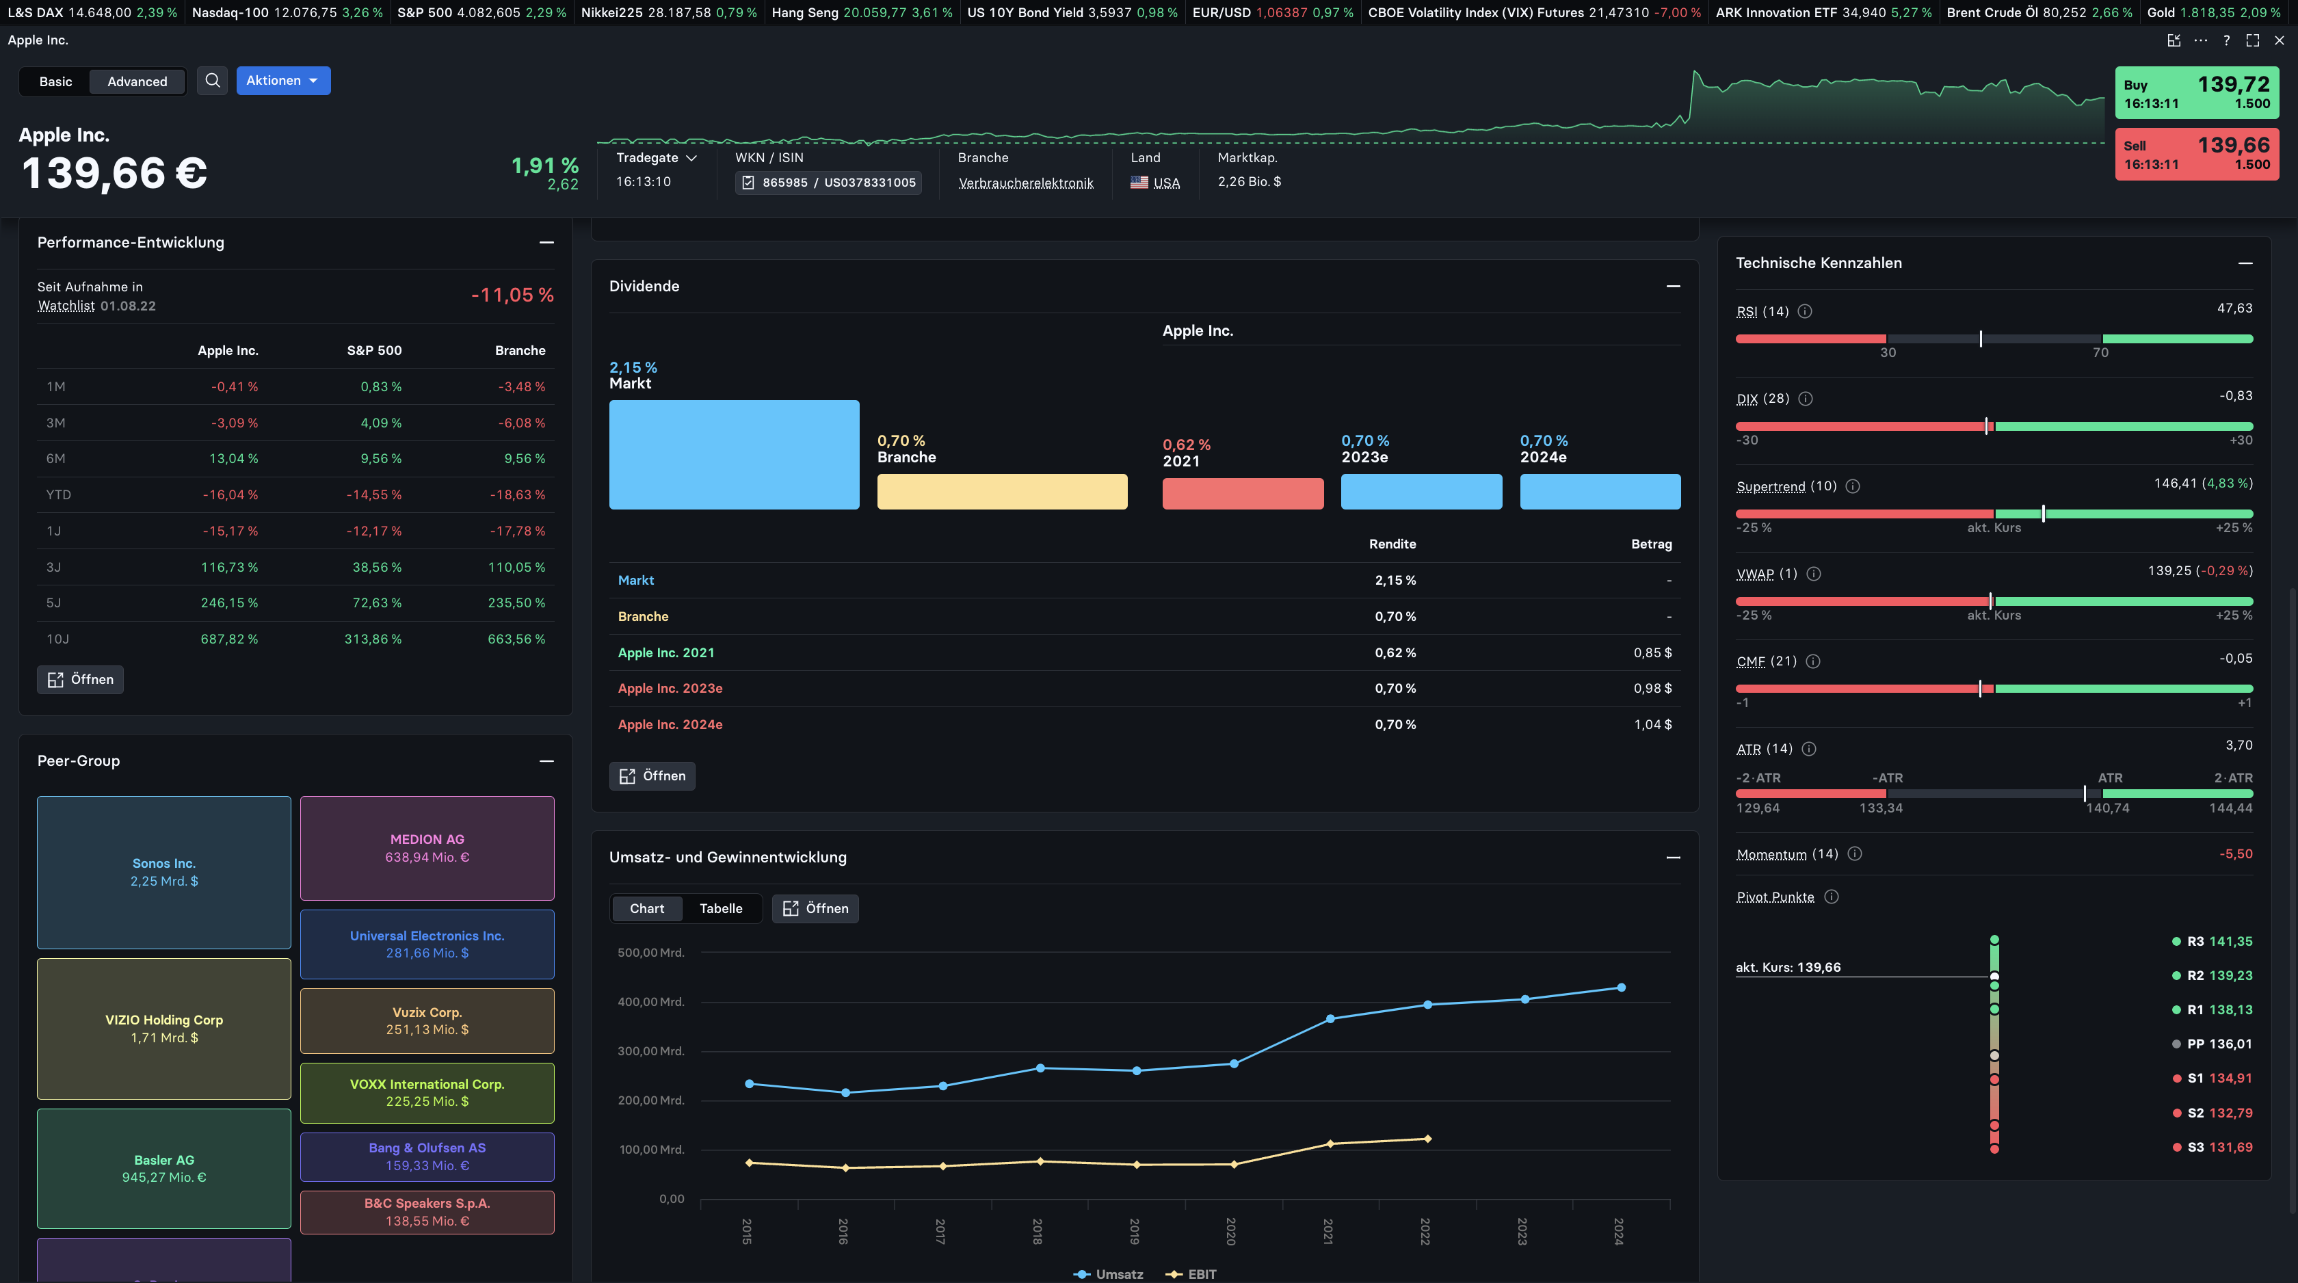Click the green Buy 139,72 button
The width and height of the screenshot is (2298, 1283).
(2196, 93)
